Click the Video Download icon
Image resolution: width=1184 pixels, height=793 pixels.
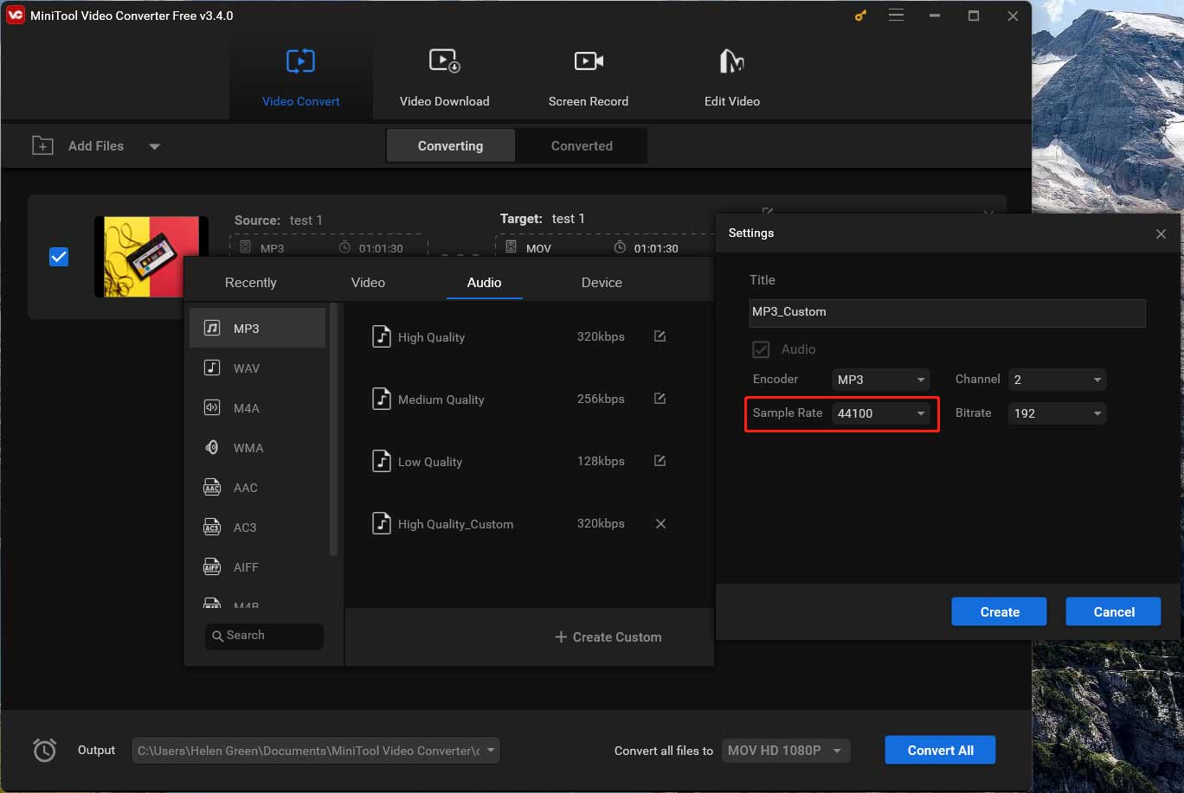(x=444, y=61)
